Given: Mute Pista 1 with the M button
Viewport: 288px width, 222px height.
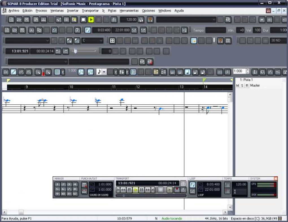Looking at the screenshot, I should click(x=238, y=85).
